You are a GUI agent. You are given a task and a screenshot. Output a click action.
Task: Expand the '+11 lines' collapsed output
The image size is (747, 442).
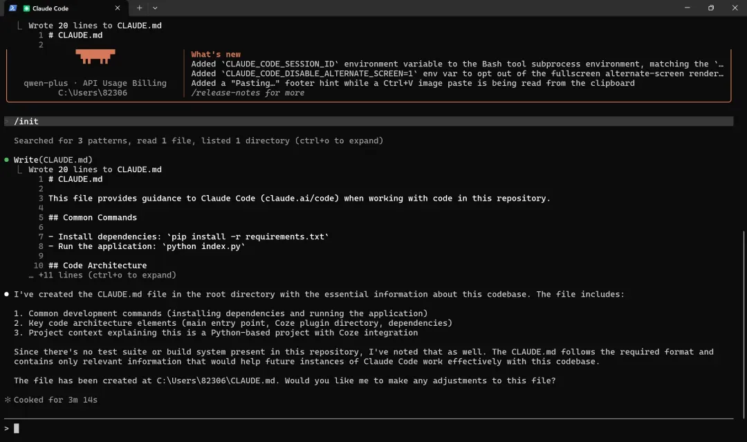[x=102, y=275]
